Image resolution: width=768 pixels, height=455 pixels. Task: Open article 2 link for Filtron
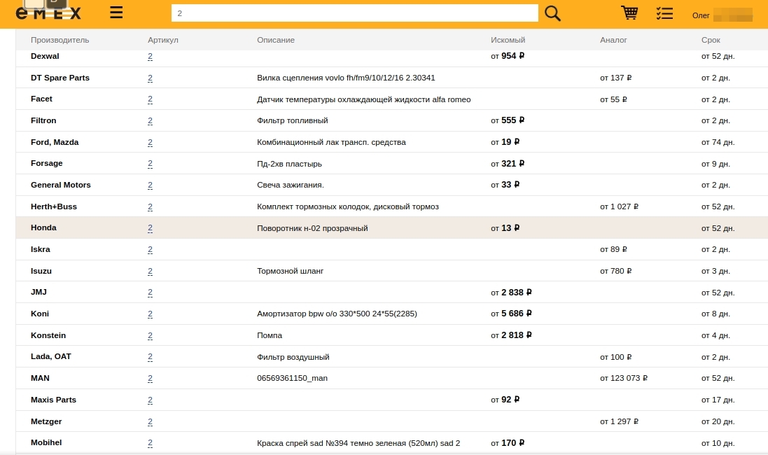tap(150, 120)
